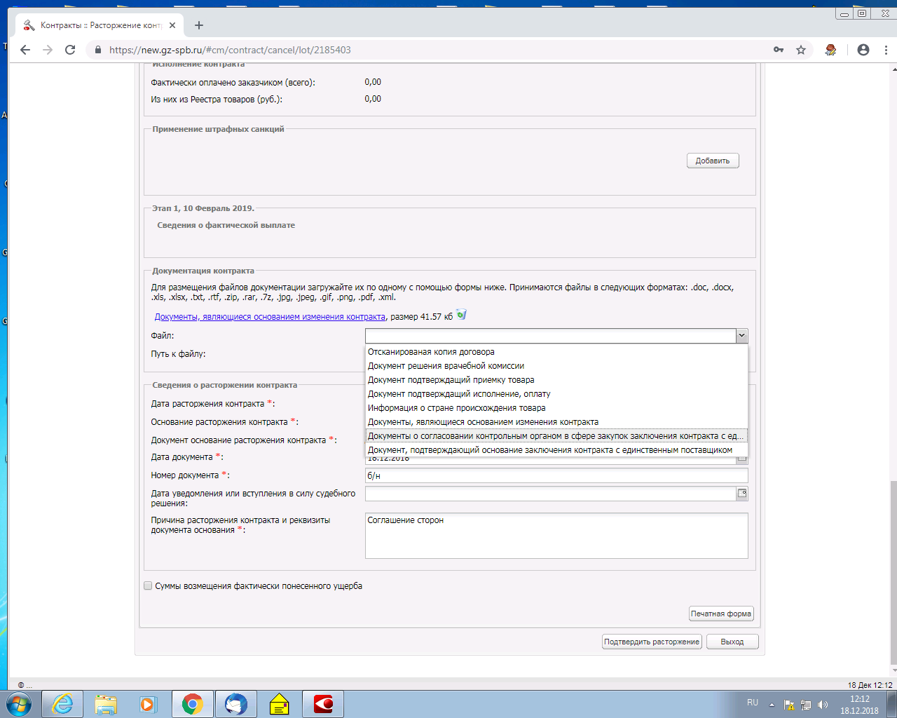Screen dimensions: 897x718
Task: Click the Сведения о фактической выплате heading
Action: point(226,225)
